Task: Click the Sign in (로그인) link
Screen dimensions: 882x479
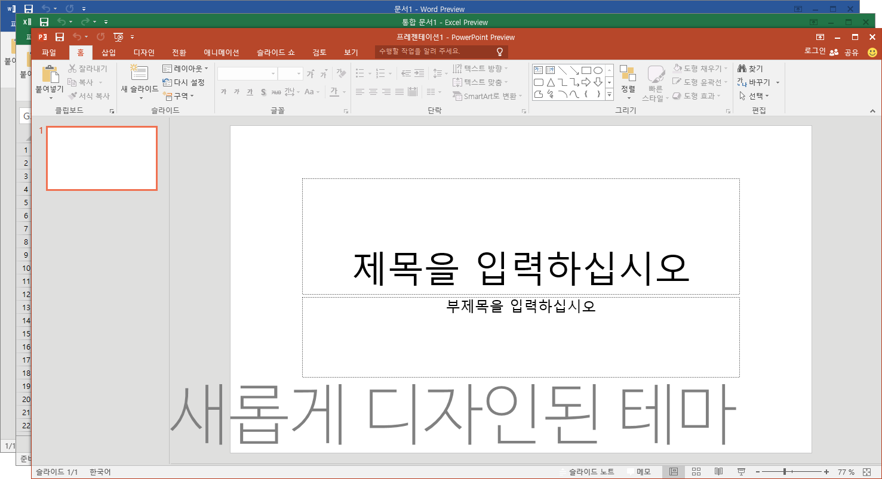Action: pos(815,51)
